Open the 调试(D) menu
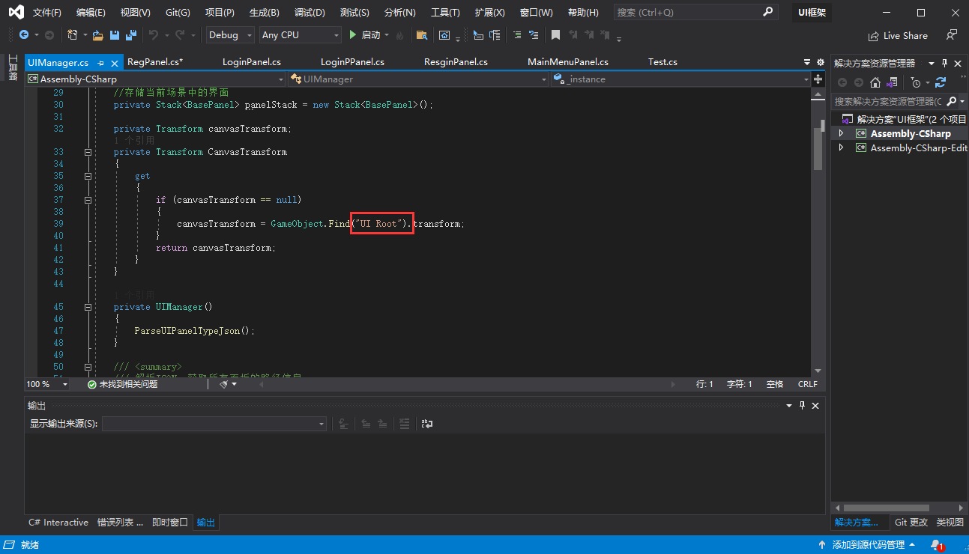Viewport: 969px width, 554px height. [x=310, y=13]
